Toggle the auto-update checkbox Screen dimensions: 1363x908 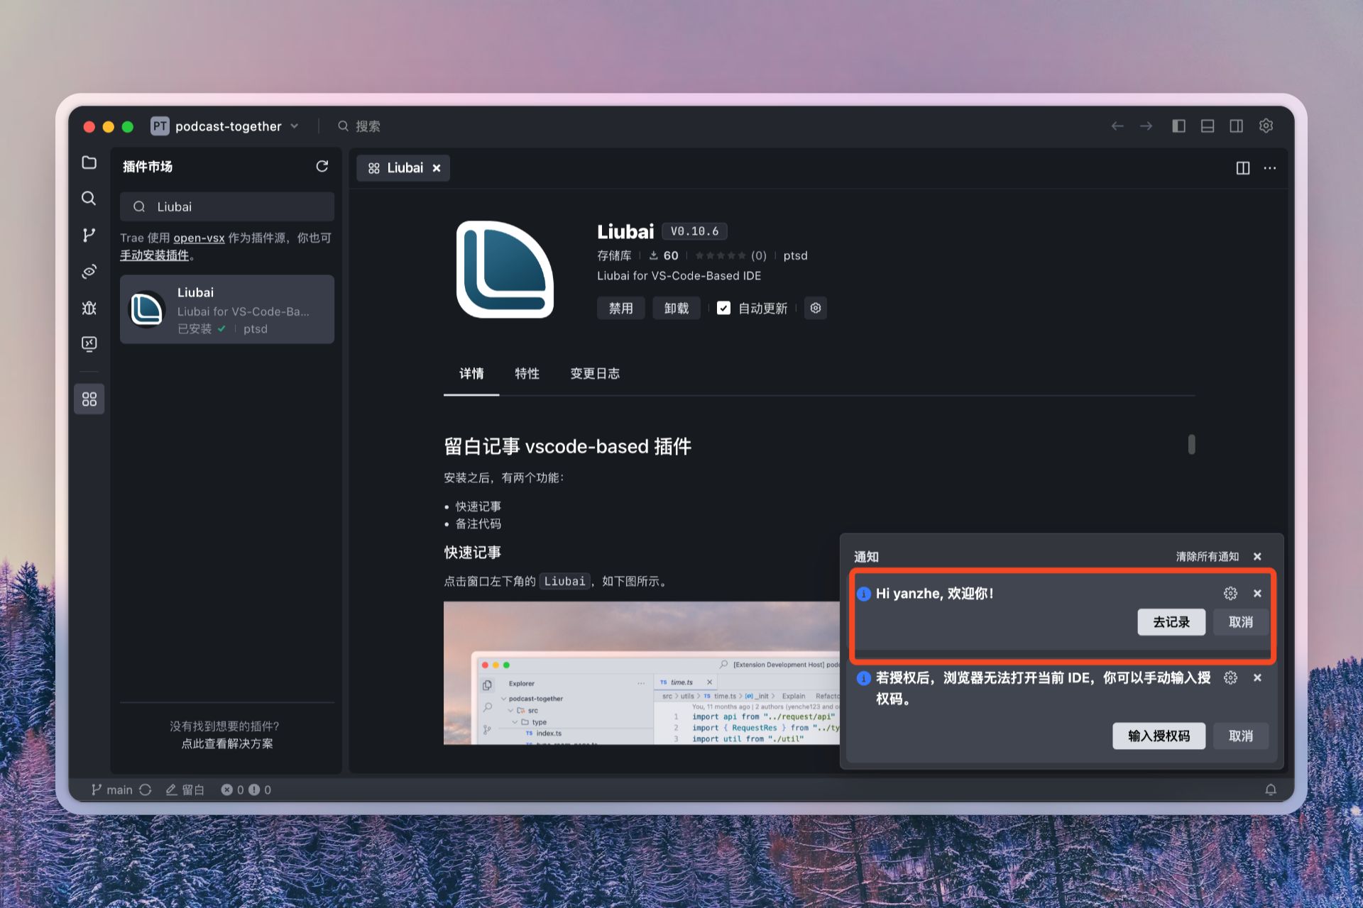point(723,308)
